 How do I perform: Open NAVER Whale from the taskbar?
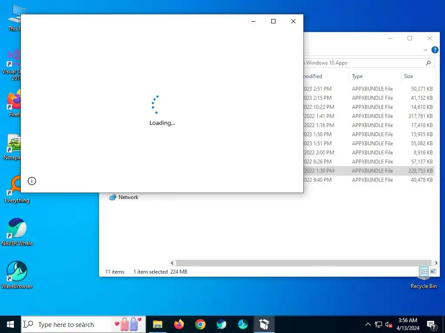[x=221, y=324]
